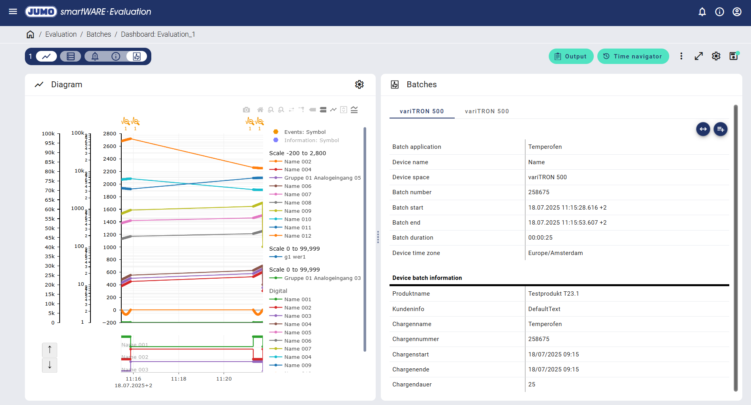Click the add-list icon in Batches panel
751x405 pixels.
click(720, 129)
